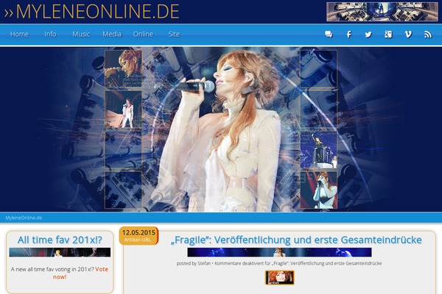Open the RSS feed icon
The width and height of the screenshot is (442, 294).
(428, 35)
